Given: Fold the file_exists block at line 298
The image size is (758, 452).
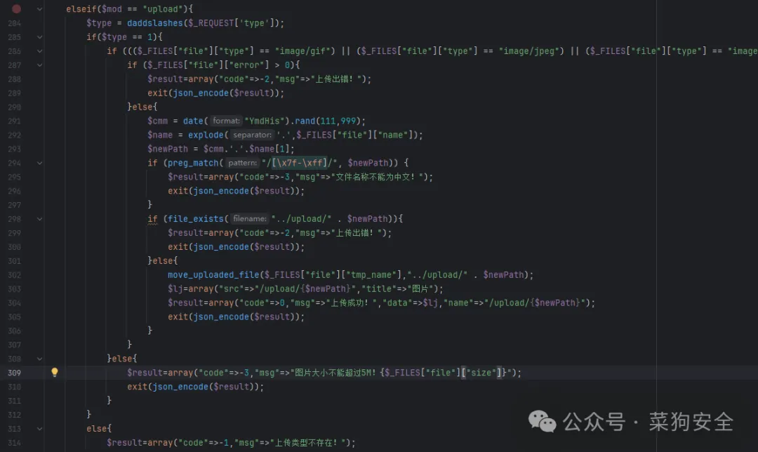Looking at the screenshot, I should (x=39, y=219).
